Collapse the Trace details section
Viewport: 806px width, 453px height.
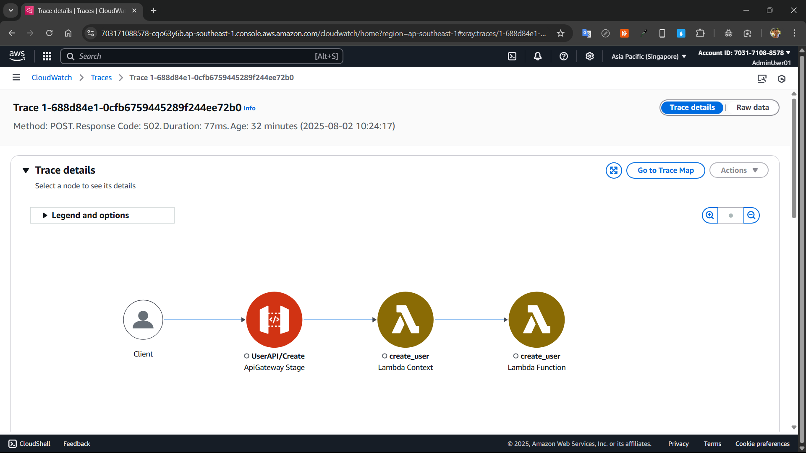(x=26, y=170)
